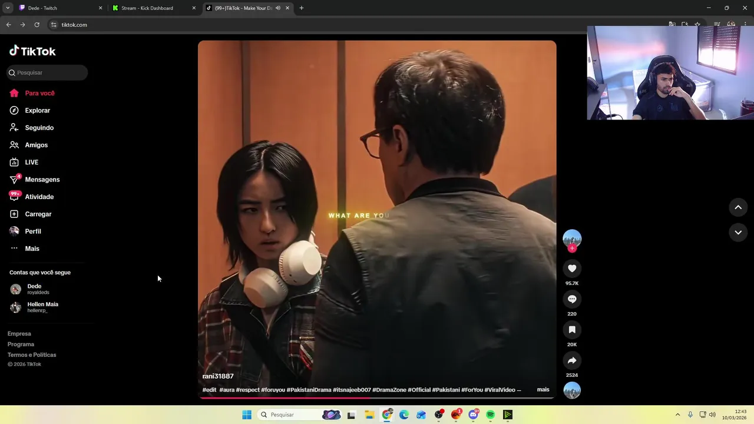Click the #aura hashtag
The image size is (754, 424).
tap(227, 390)
